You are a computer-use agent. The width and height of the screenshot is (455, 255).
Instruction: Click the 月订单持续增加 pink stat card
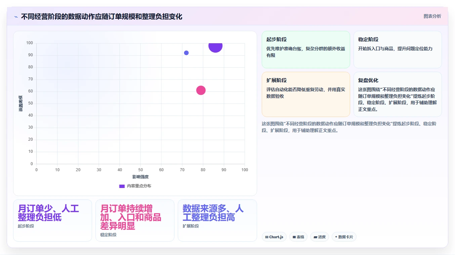point(135,220)
